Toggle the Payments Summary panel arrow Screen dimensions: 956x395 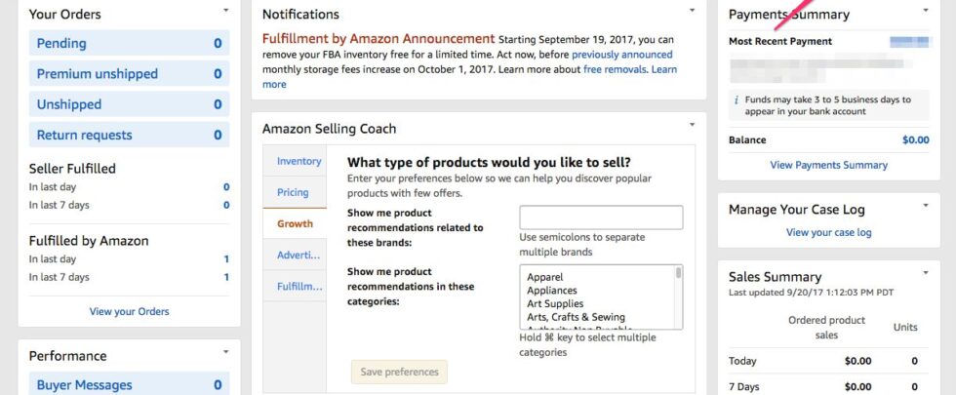pos(926,11)
